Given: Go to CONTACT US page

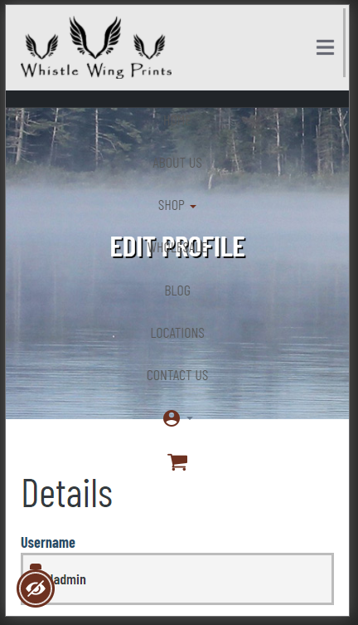Looking at the screenshot, I should pos(177,375).
